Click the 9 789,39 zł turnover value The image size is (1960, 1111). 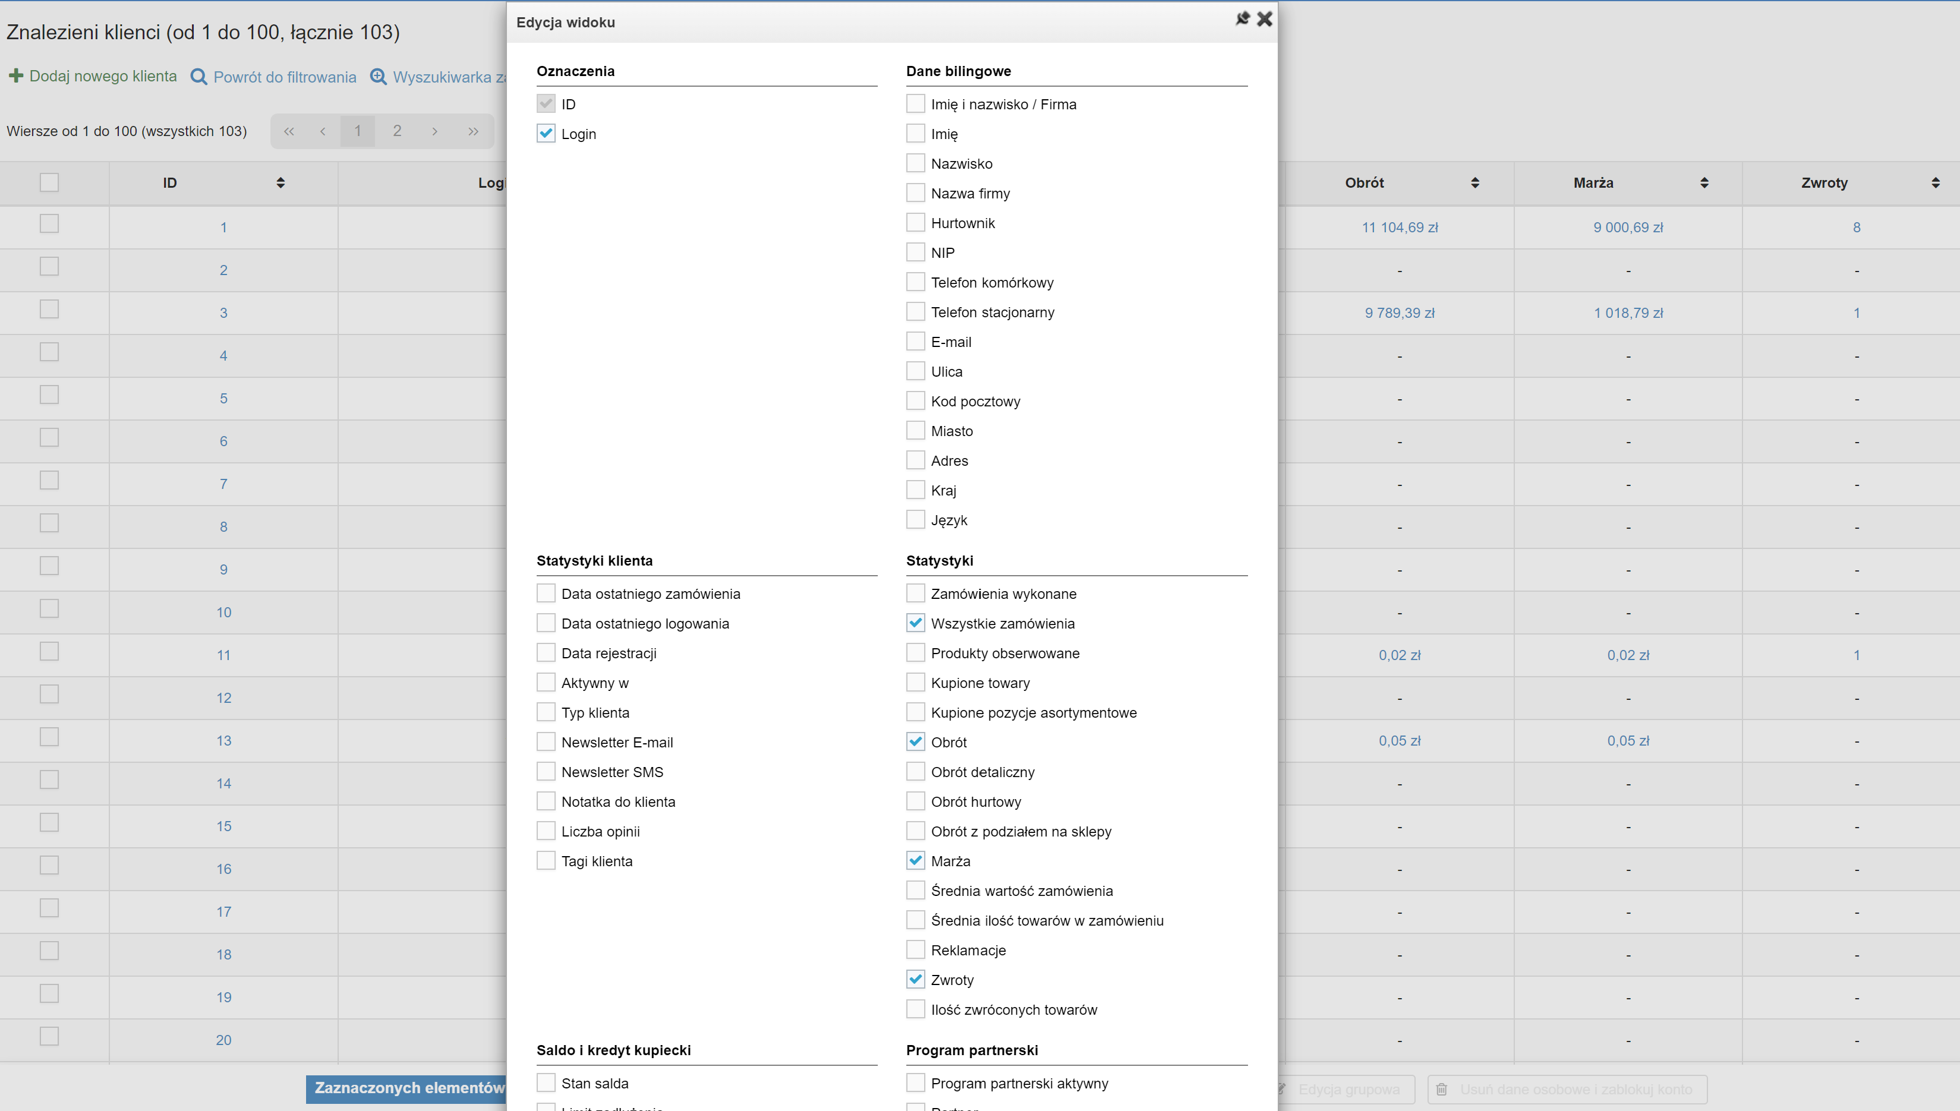1400,313
